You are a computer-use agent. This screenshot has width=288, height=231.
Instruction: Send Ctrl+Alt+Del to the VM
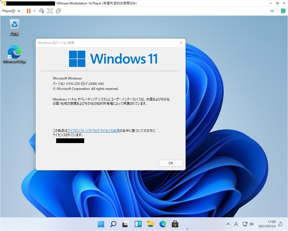(x=42, y=11)
